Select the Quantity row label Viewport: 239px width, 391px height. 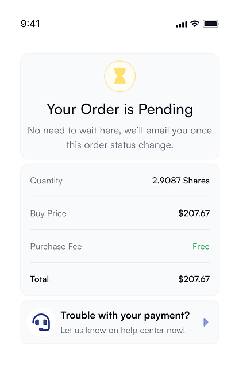click(x=47, y=181)
